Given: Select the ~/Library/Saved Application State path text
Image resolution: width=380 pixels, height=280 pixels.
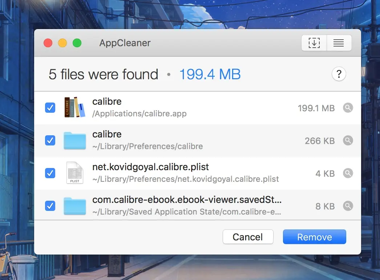Looking at the screenshot, I should [x=187, y=212].
